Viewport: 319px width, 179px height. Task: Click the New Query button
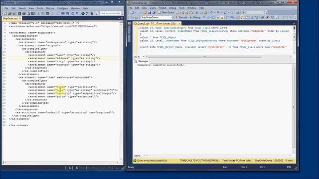point(166,12)
